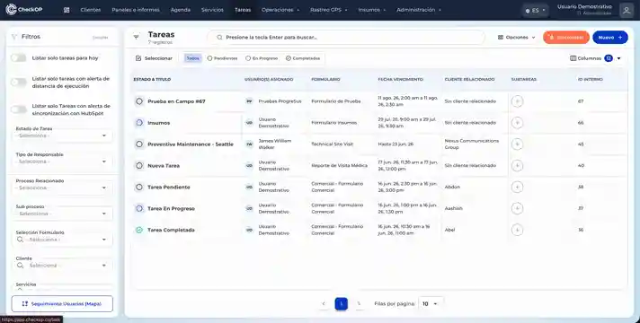This screenshot has width=640, height=323.
Task: Go to previous page arrow
Action: [x=324, y=304]
